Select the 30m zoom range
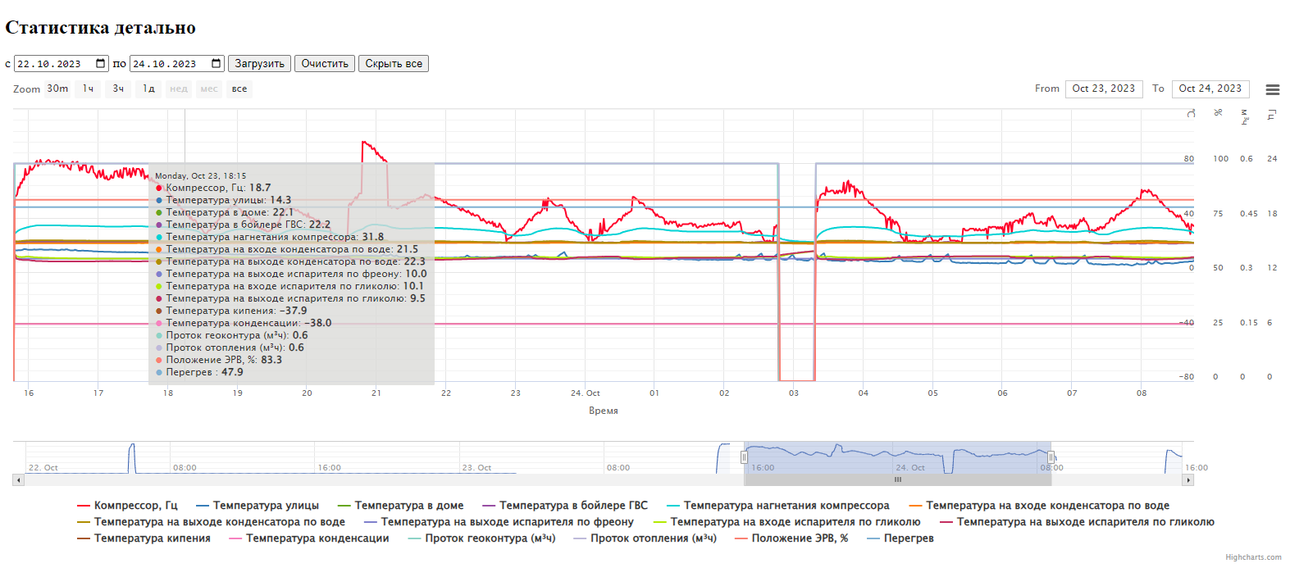The width and height of the screenshot is (1290, 586). pos(57,89)
